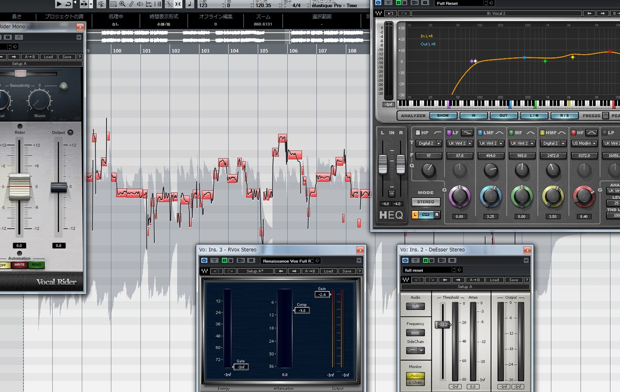Expand the DeEsser SideChain filter type dropdown
The height and width of the screenshot is (392, 620).
pos(415,350)
